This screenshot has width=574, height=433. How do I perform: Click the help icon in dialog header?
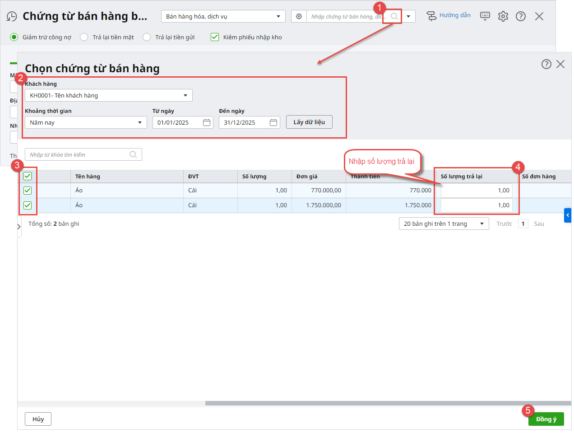(546, 64)
